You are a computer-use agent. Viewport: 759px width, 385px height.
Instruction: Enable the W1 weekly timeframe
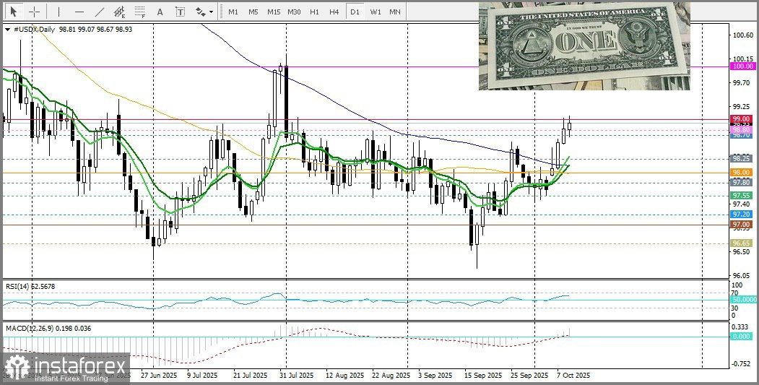tap(375, 12)
